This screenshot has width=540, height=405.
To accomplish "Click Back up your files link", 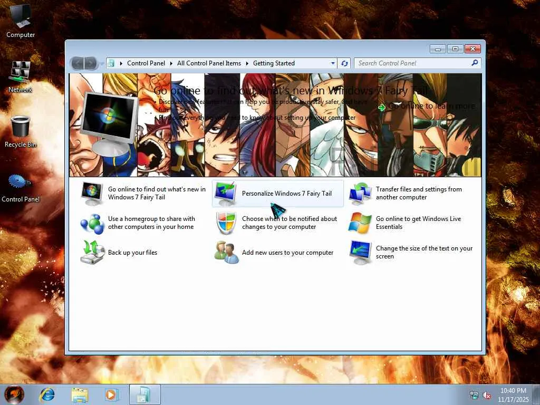I will click(132, 253).
